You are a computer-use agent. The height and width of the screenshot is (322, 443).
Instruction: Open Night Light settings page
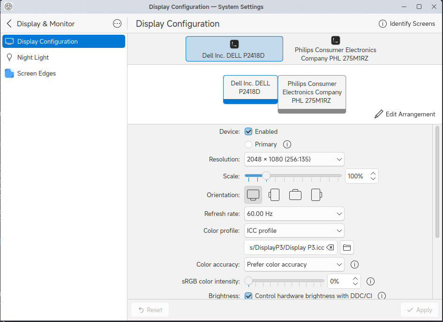(64, 57)
